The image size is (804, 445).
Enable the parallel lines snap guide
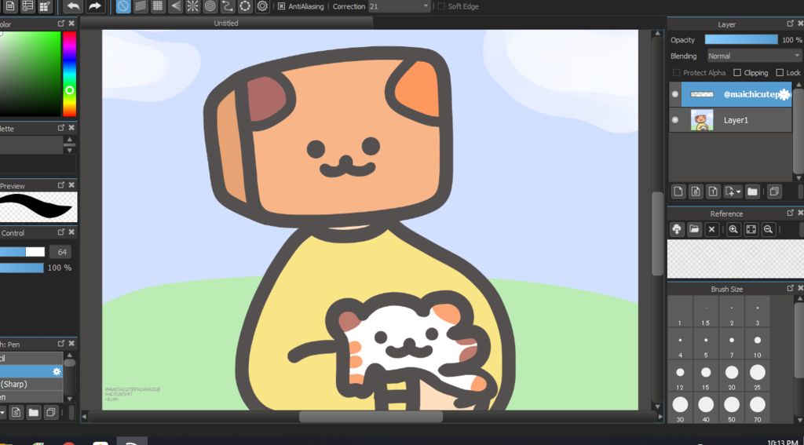point(141,6)
